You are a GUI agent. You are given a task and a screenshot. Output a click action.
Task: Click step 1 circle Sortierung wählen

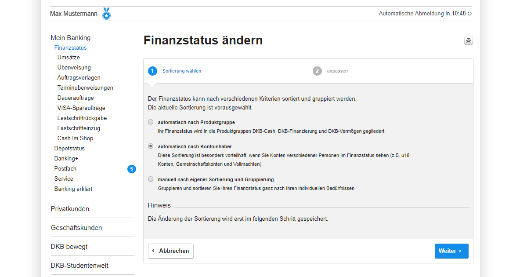coord(152,71)
